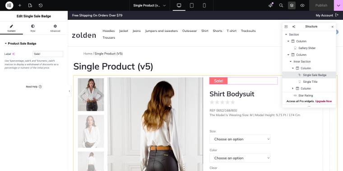Select the second product gallery thumbnail
Viewport: 343px width, 171px height.
point(91,131)
